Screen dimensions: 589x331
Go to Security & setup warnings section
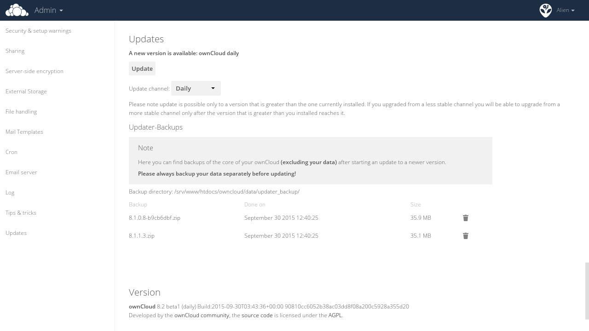click(x=38, y=31)
